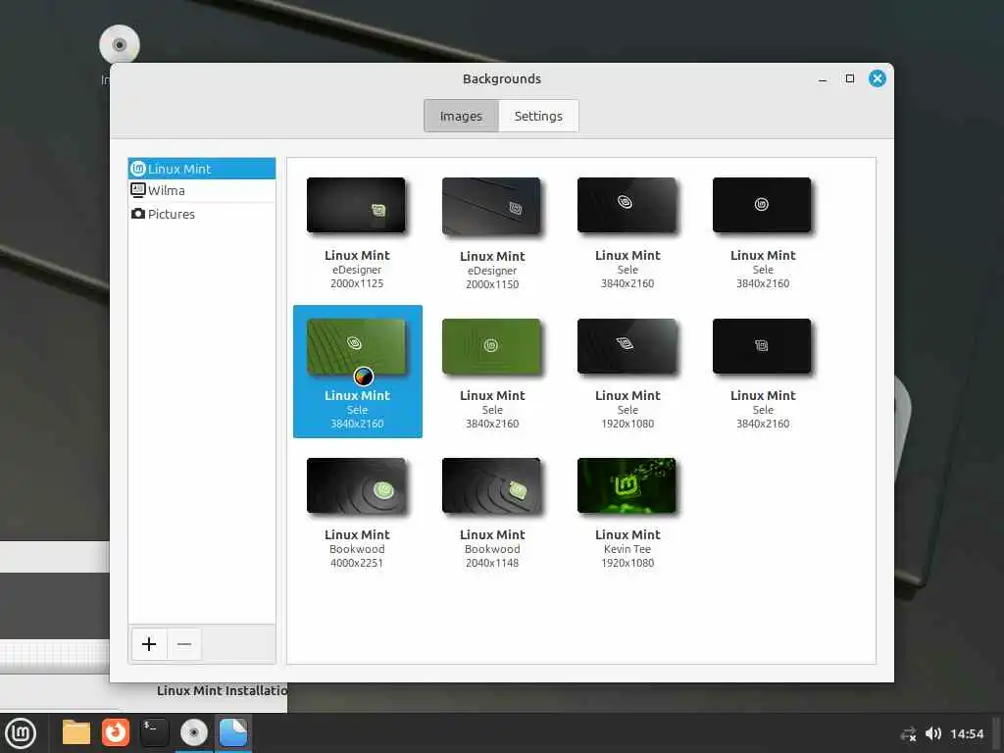Add a new folder with plus button
This screenshot has height=753, width=1004.
(149, 643)
